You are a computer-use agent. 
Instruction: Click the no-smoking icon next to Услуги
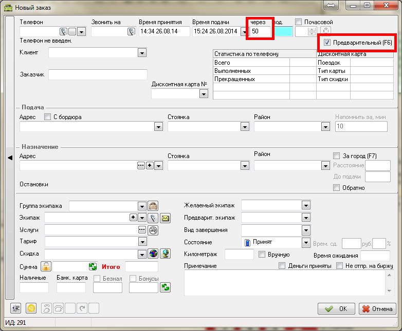(153, 230)
